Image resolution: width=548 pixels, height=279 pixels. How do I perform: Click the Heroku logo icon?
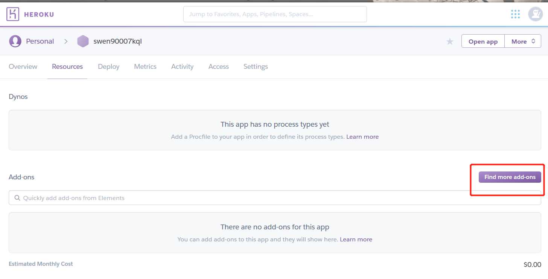[13, 14]
